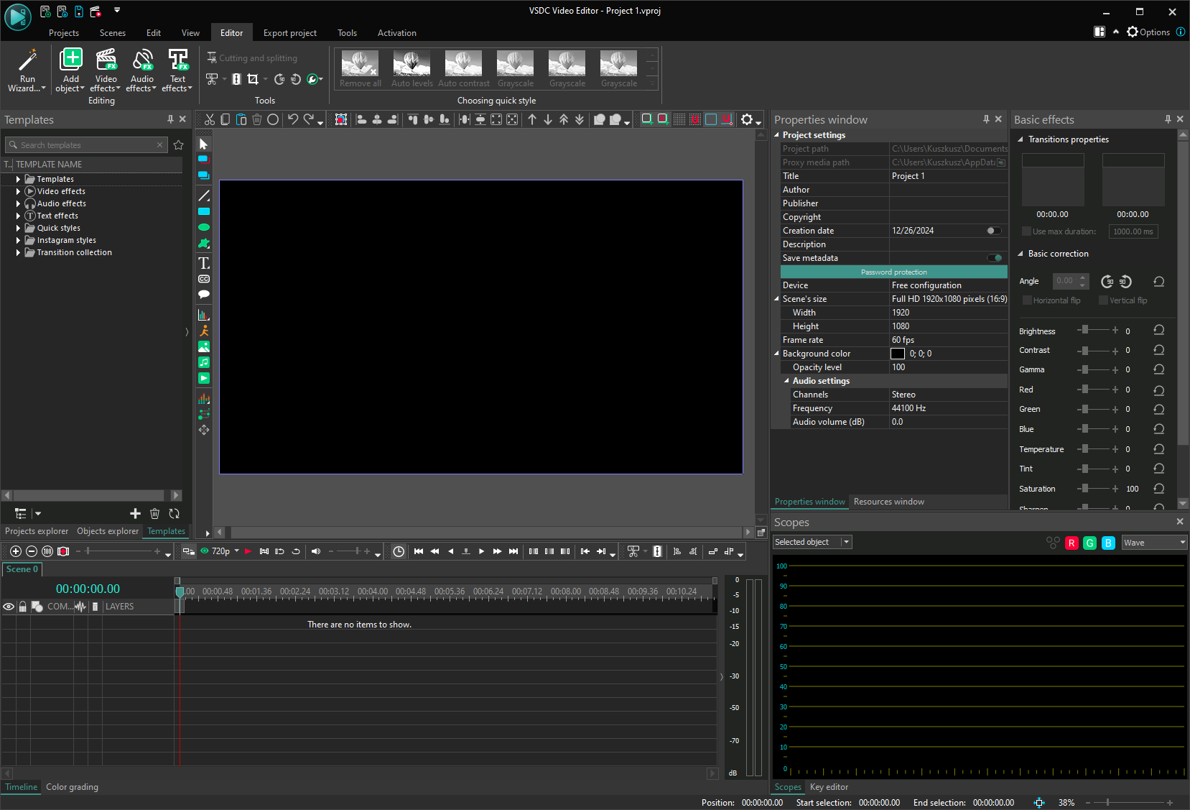Click the Search templates field
This screenshot has width=1190, height=810.
[x=87, y=145]
